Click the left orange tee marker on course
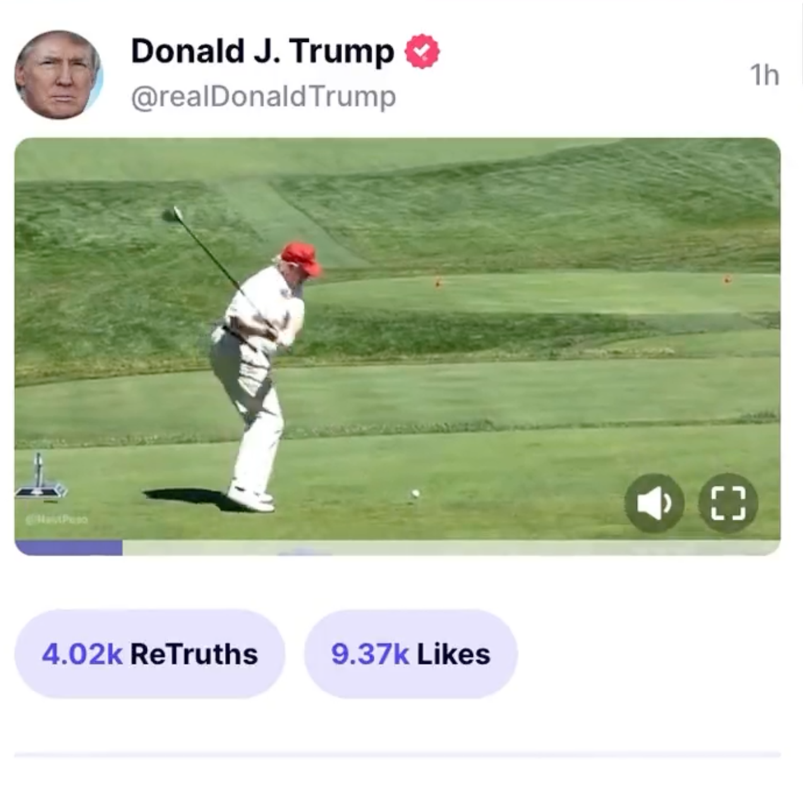 [438, 283]
